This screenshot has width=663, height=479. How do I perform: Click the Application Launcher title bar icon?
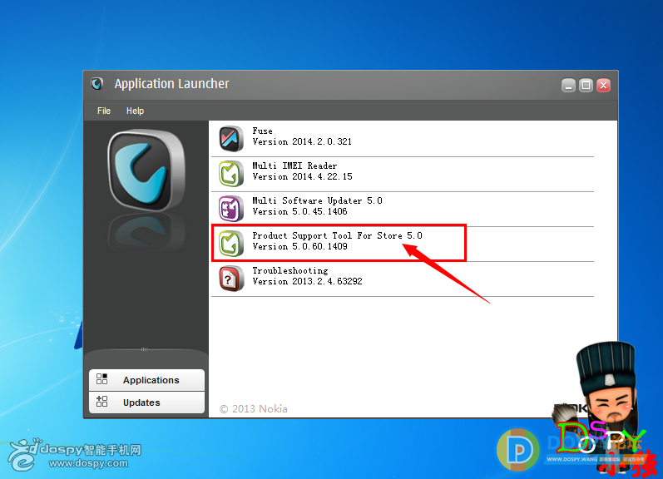pos(96,84)
